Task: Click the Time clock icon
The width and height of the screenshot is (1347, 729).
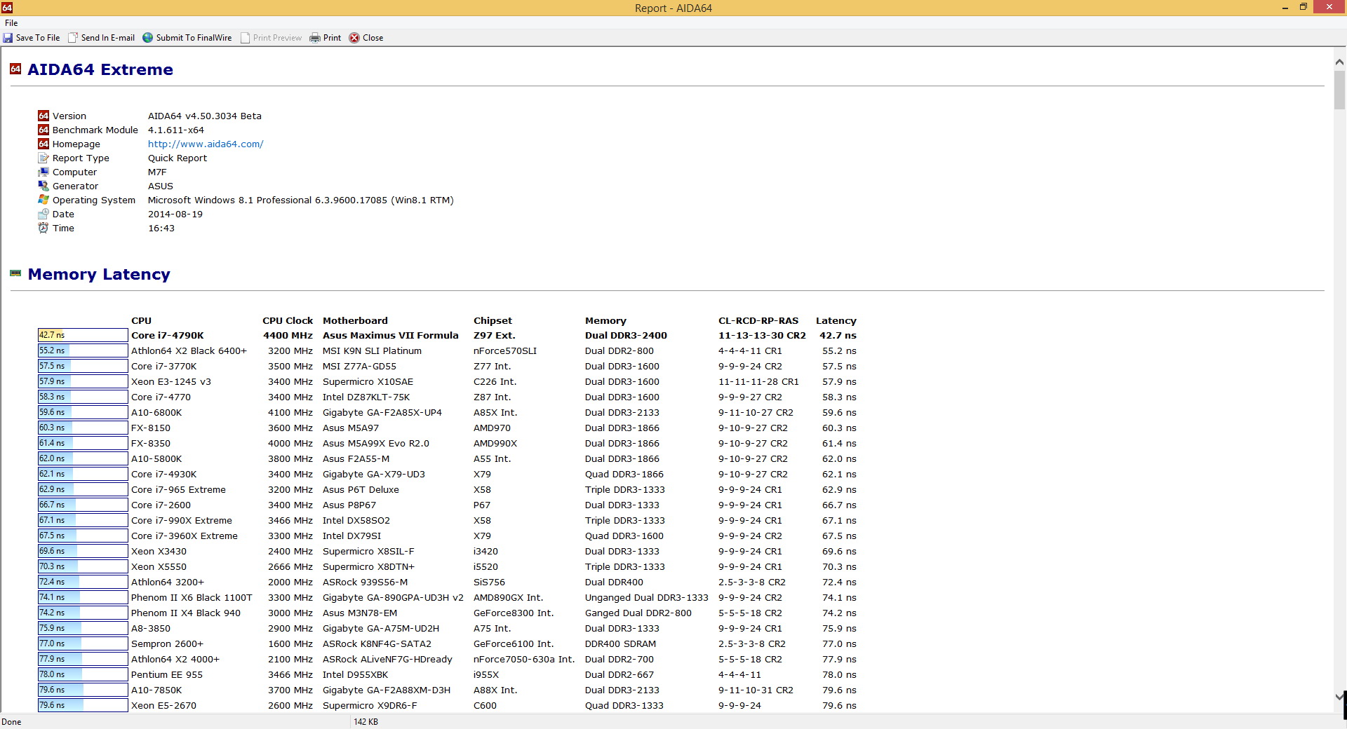Action: [43, 228]
